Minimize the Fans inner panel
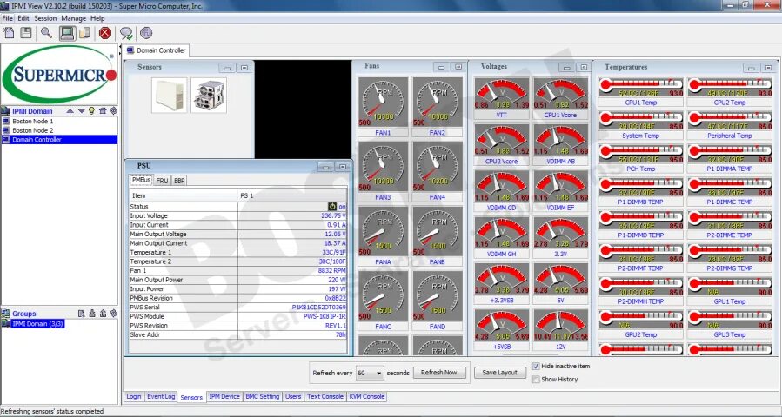This screenshot has height=417, width=782. pyautogui.click(x=441, y=67)
